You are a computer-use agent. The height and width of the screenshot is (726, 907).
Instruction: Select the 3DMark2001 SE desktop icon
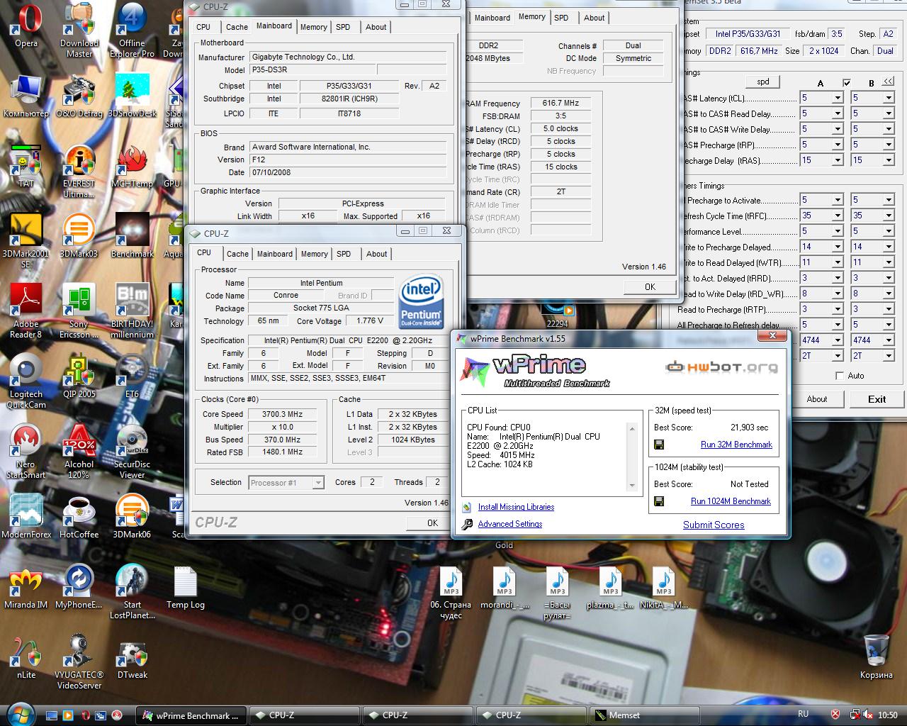[x=26, y=241]
